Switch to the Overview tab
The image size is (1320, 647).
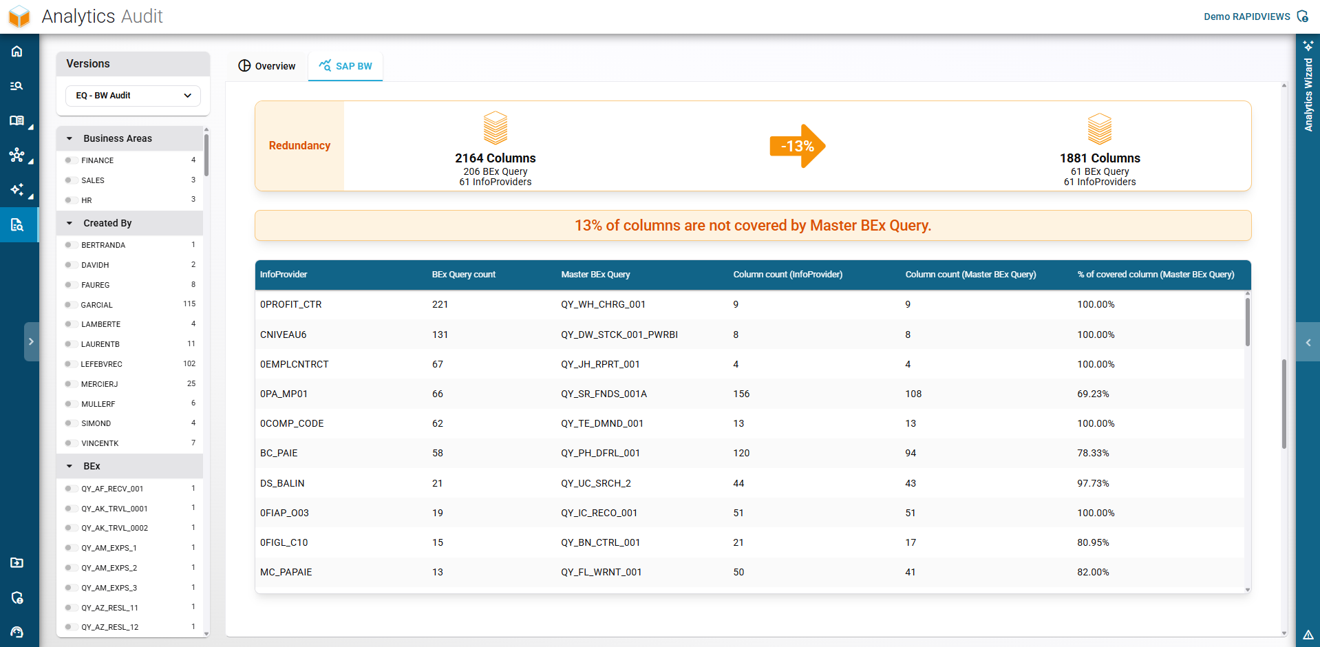click(x=267, y=66)
